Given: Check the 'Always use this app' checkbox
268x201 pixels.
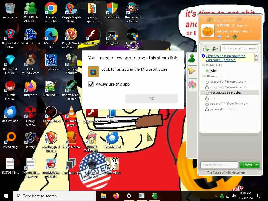Looking at the screenshot, I should (91, 84).
